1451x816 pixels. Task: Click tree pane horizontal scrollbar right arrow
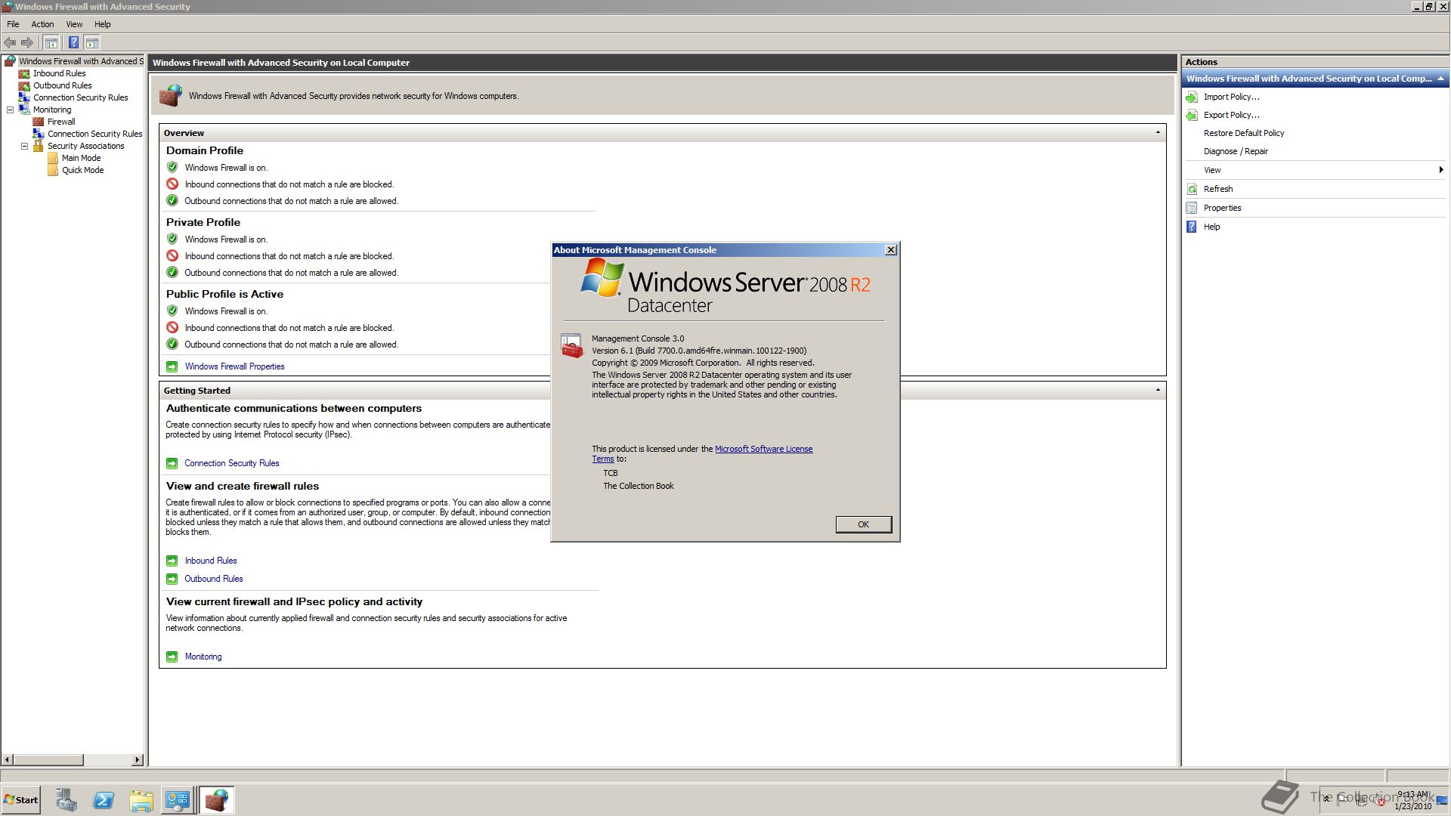tap(137, 759)
